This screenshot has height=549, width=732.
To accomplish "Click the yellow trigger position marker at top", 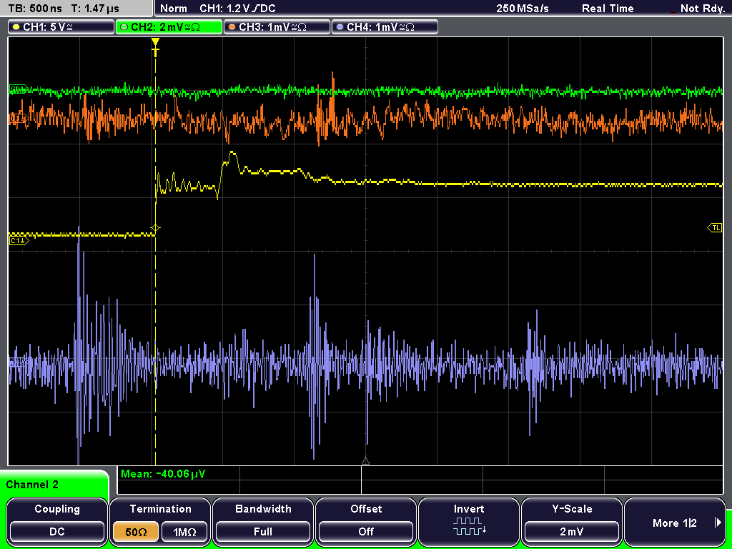I will (155, 46).
